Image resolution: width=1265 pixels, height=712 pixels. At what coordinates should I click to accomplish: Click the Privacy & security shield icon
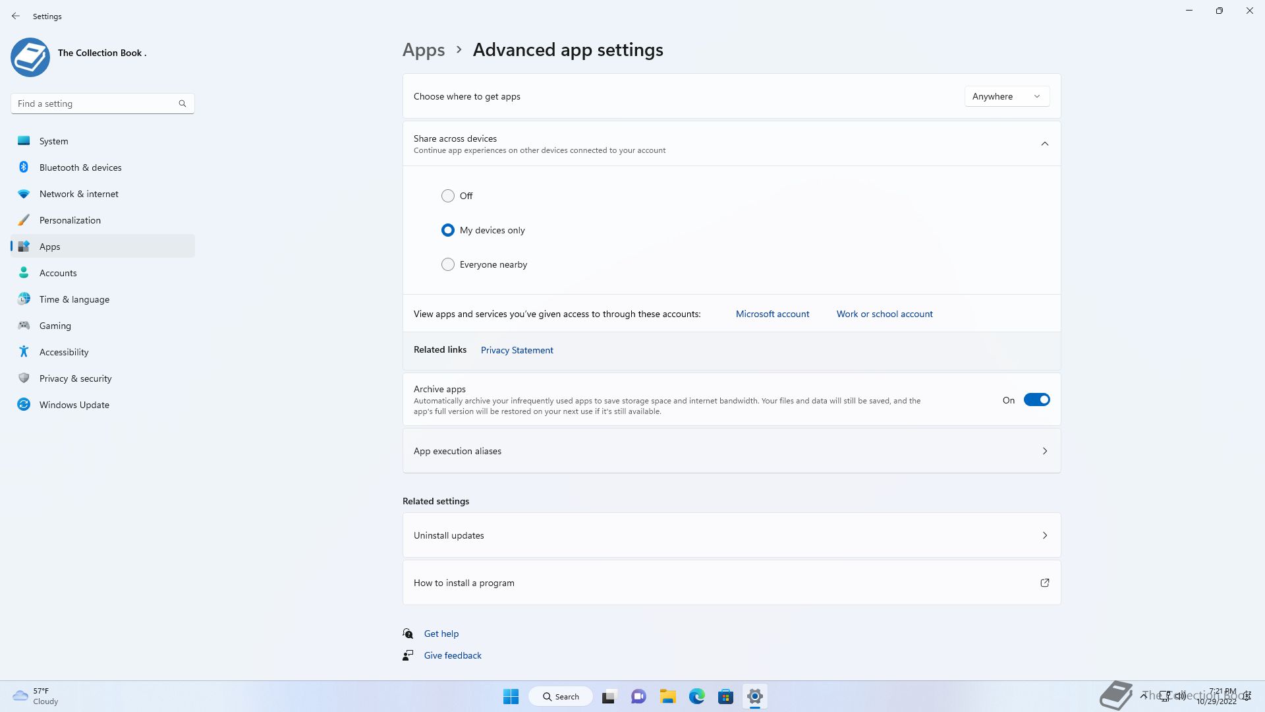24,378
